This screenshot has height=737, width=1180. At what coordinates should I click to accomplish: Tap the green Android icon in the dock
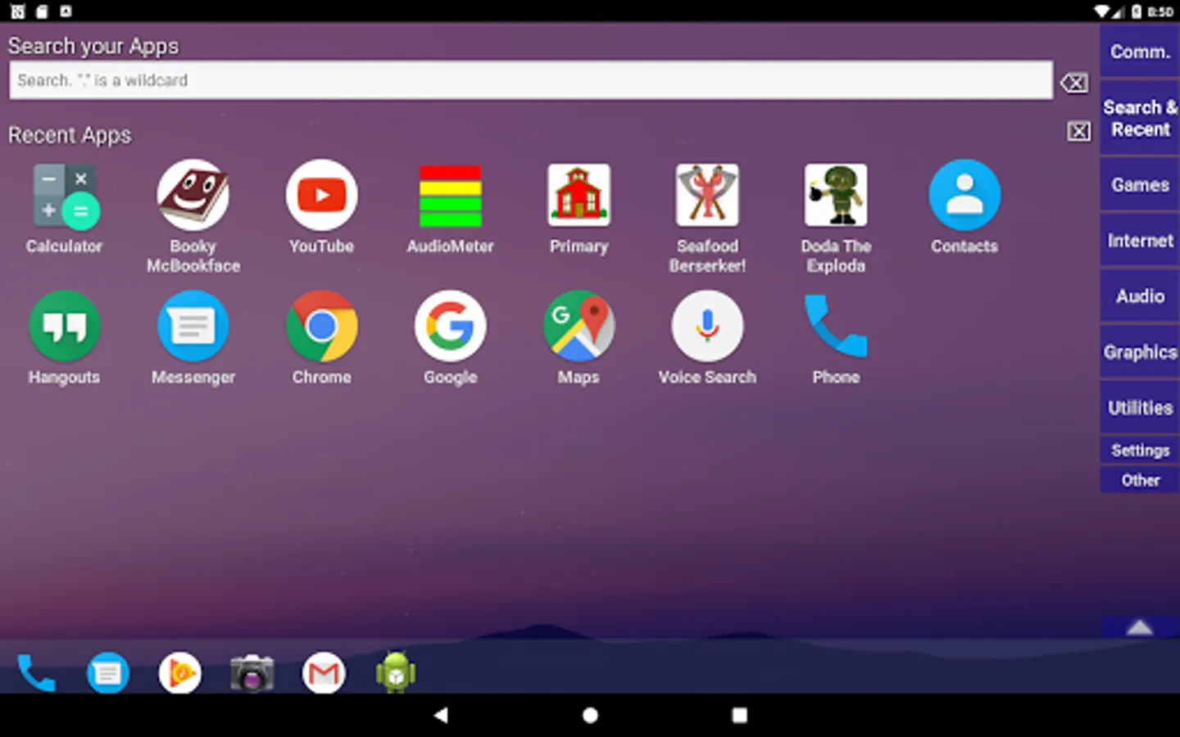coord(396,672)
